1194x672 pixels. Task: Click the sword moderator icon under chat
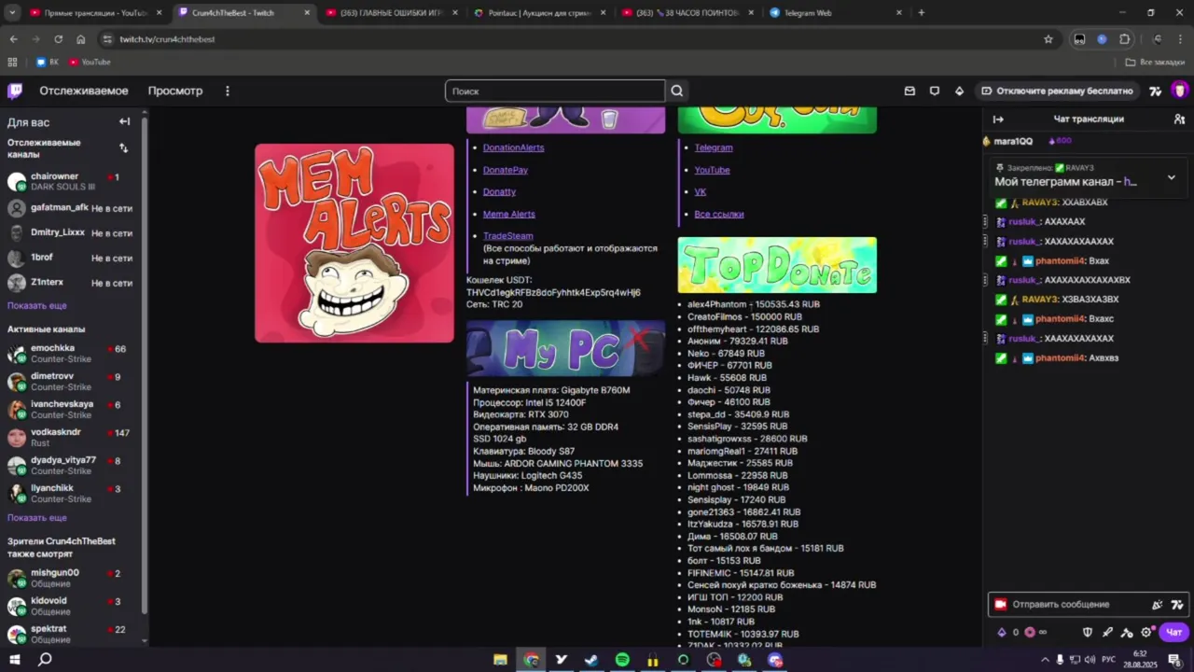click(x=1107, y=632)
